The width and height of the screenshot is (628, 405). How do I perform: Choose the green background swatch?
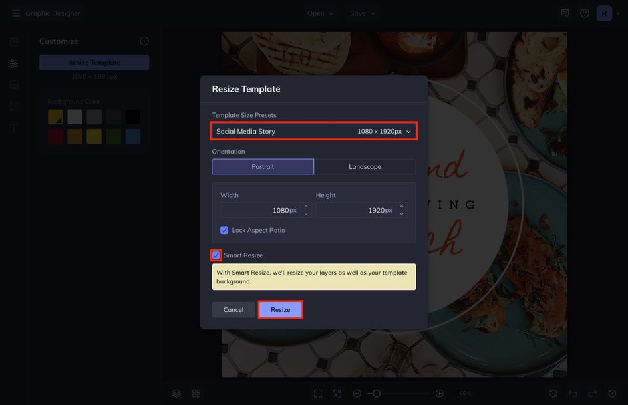point(114,136)
